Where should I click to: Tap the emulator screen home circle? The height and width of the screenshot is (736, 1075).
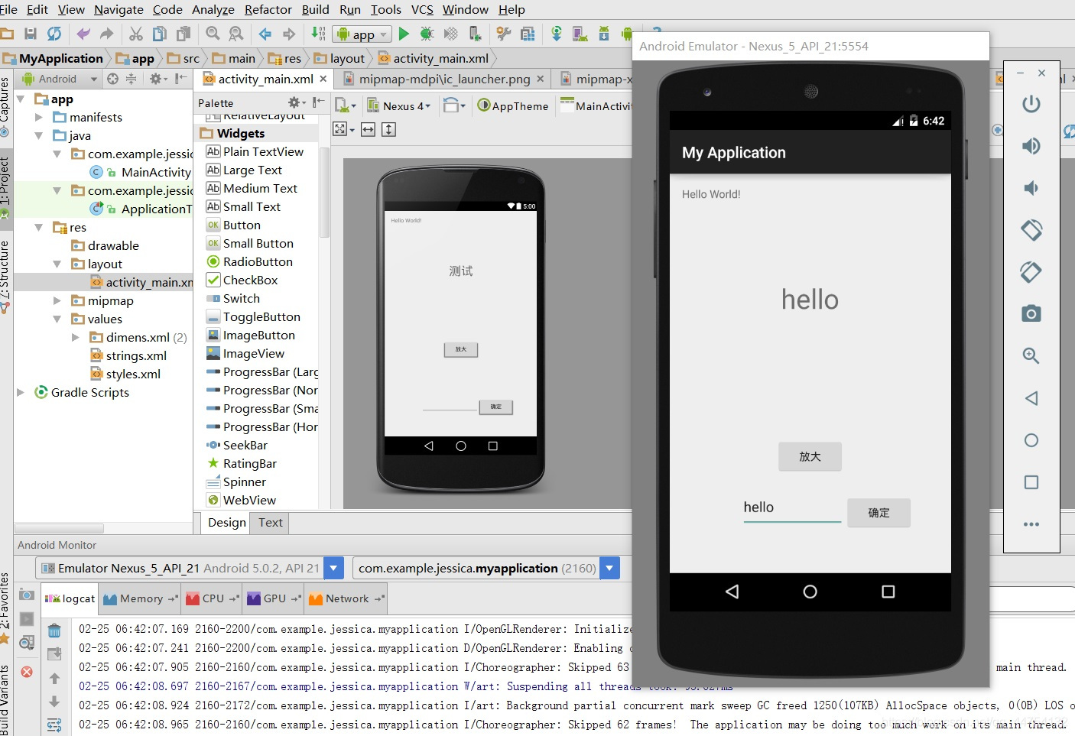click(x=810, y=592)
